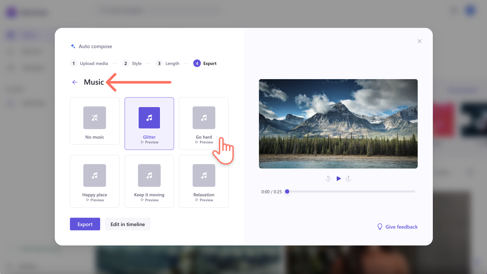The width and height of the screenshot is (487, 274).
Task: Click the Auto compose sparkle icon
Action: click(73, 46)
